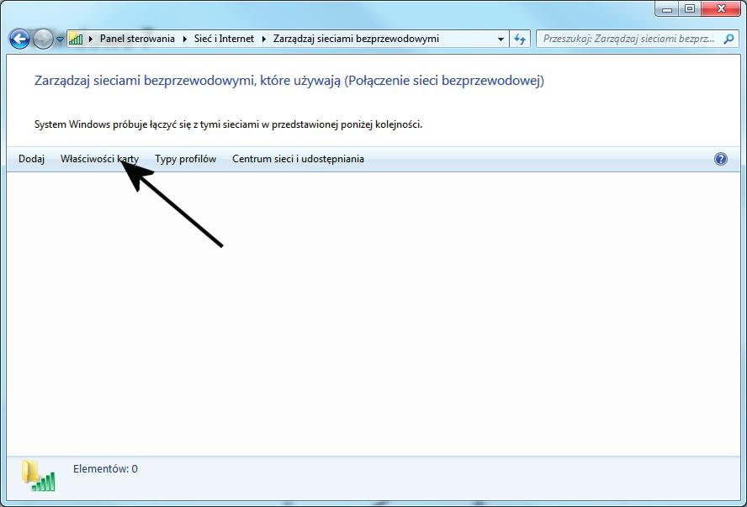The width and height of the screenshot is (747, 507).
Task: Open Właściwości karty
Action: (x=99, y=159)
